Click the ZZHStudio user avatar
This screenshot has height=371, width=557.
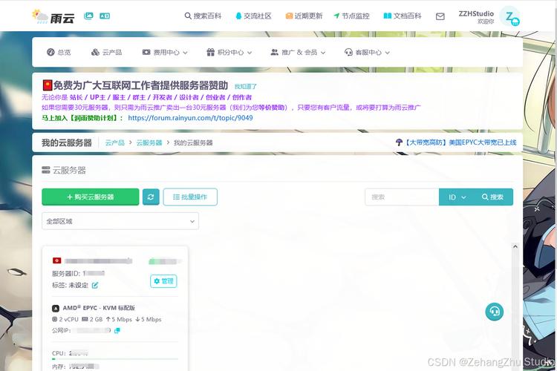click(509, 17)
